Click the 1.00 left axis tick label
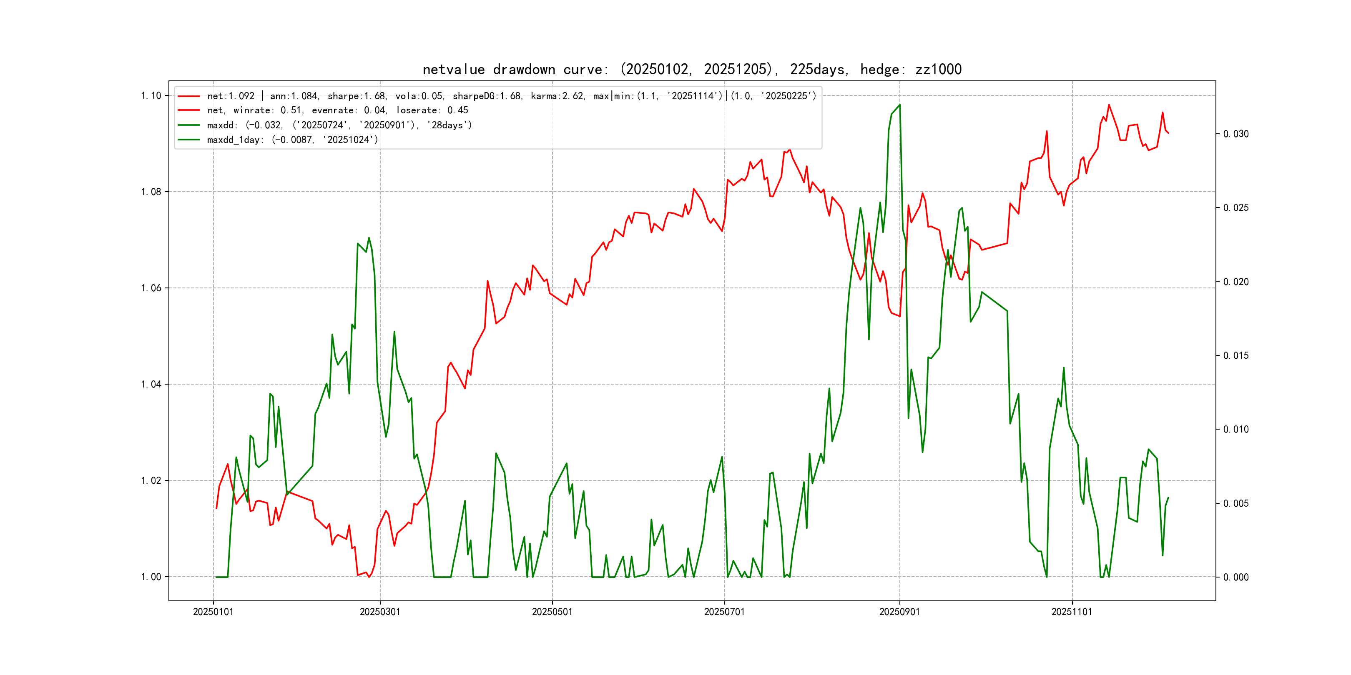Image resolution: width=1351 pixels, height=675 pixels. click(151, 577)
